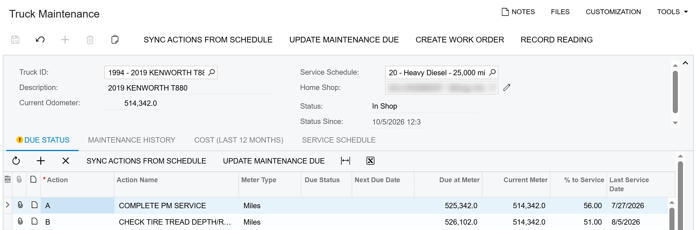Collapse the form header with the chevron
This screenshot has height=230, width=696.
(685, 63)
